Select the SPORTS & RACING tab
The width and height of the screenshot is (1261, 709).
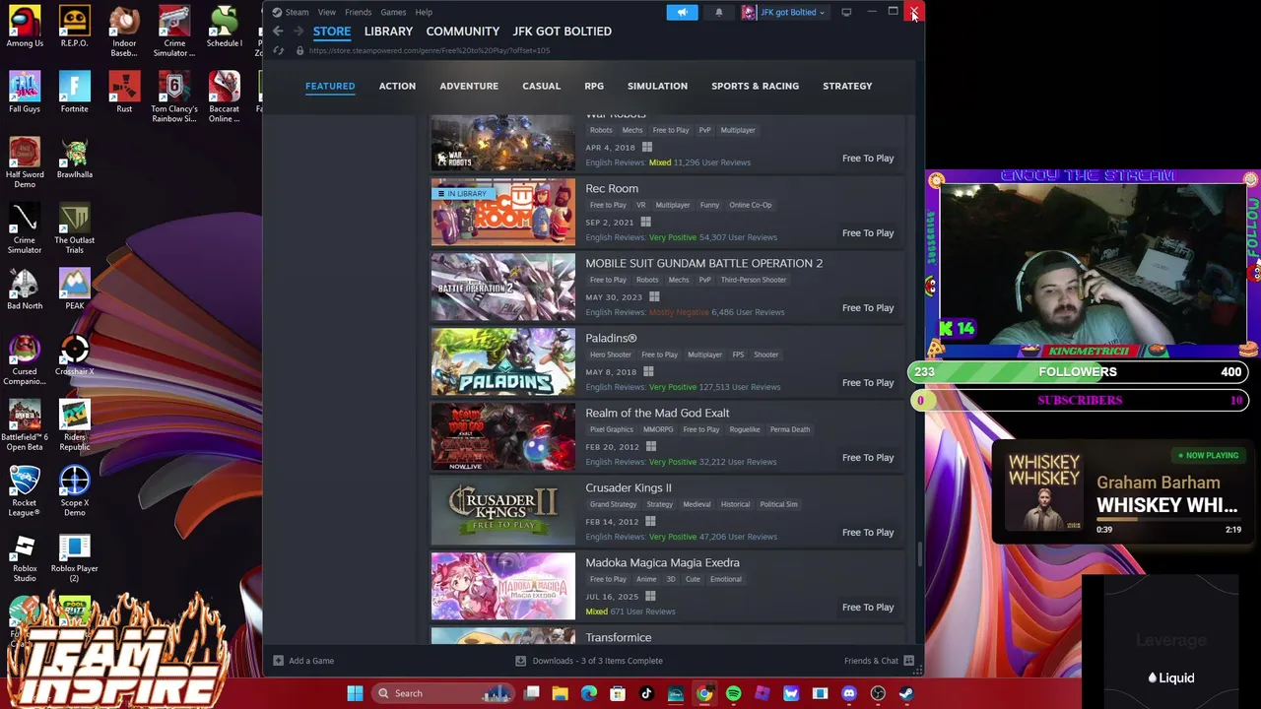point(755,86)
